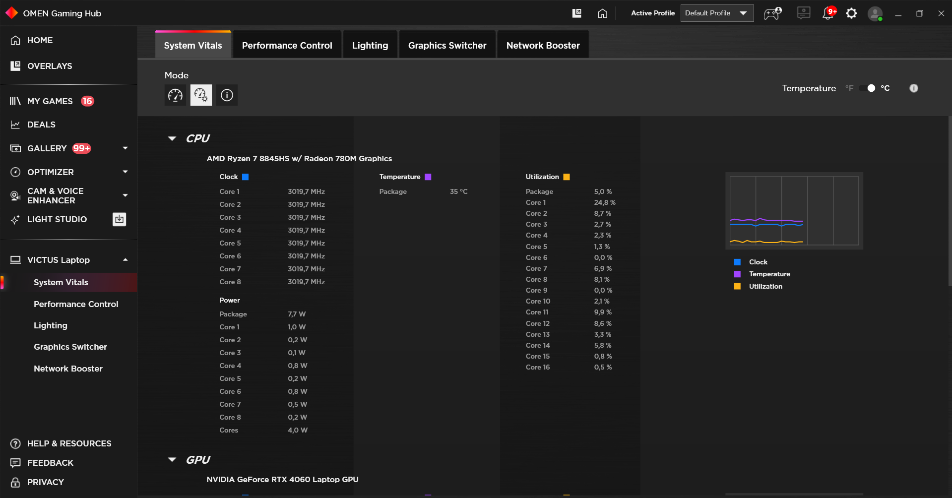Click the My Games library icon
The width and height of the screenshot is (952, 498).
click(15, 101)
